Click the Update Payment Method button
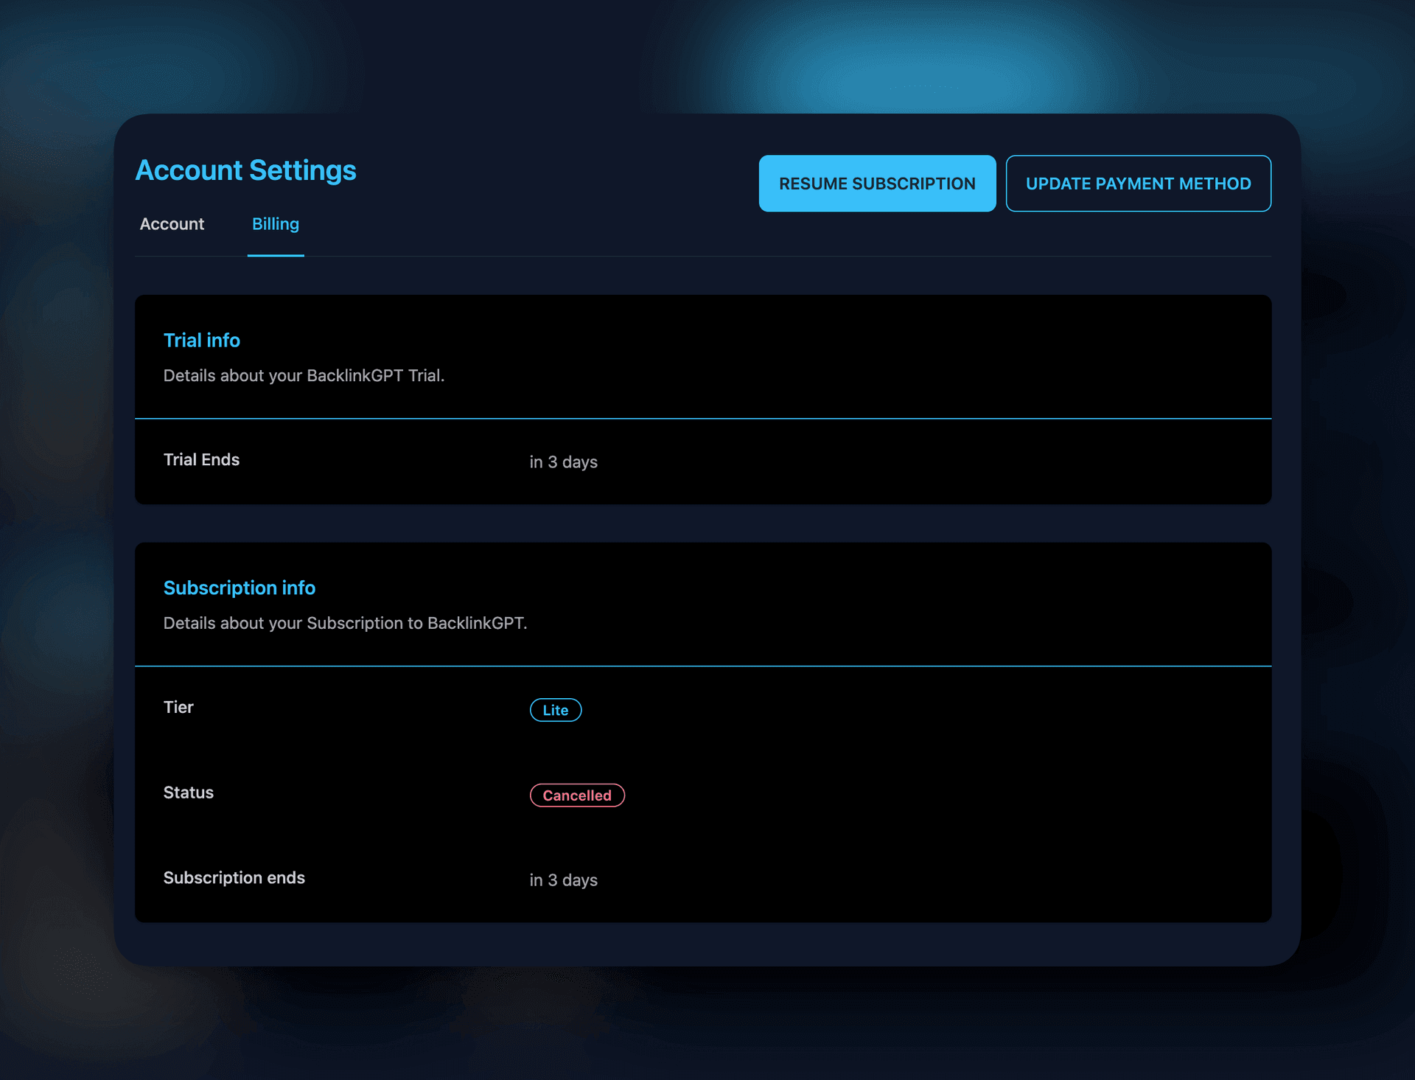This screenshot has width=1415, height=1080. (x=1138, y=183)
